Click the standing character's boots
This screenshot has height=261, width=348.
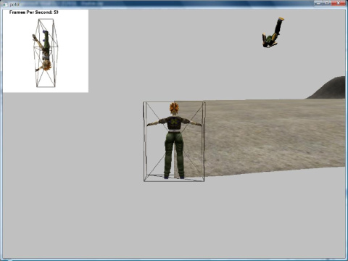pos(174,176)
